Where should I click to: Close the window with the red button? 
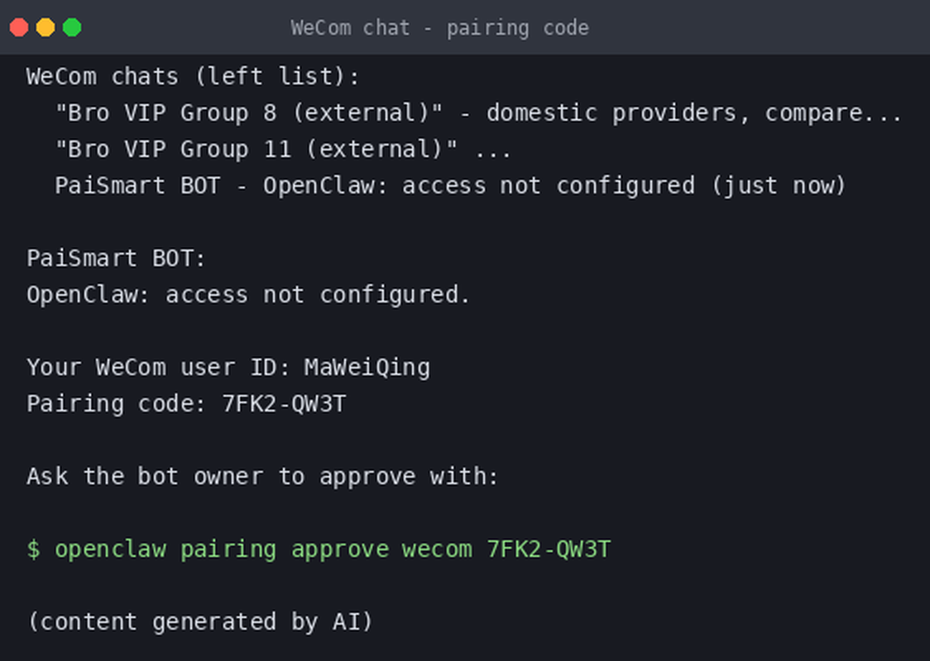(x=19, y=27)
